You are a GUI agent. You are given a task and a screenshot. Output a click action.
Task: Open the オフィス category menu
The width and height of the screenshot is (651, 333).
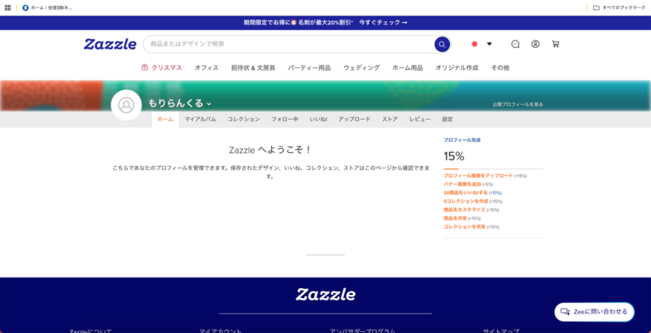(207, 68)
